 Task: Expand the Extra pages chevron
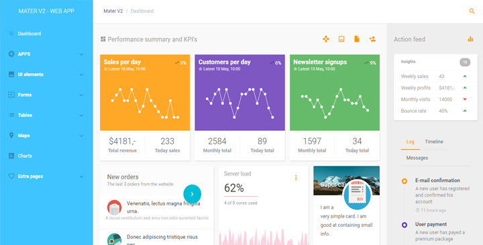81,177
